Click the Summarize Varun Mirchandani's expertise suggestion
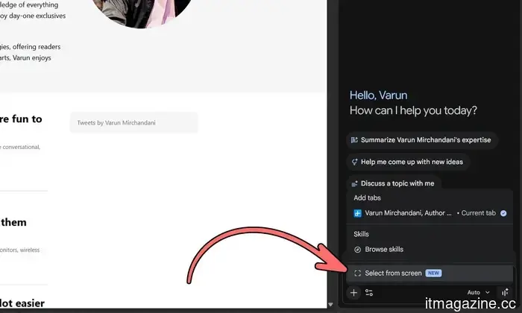This screenshot has height=313, width=522. (x=422, y=140)
